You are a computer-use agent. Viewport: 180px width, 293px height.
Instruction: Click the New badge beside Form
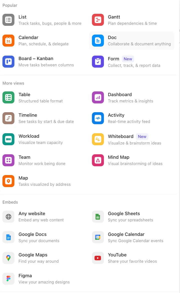point(128,59)
